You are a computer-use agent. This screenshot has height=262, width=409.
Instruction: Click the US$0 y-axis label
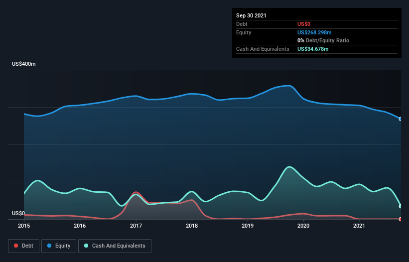[18, 213]
